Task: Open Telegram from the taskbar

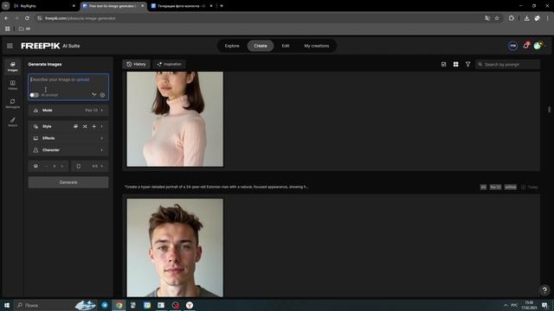Action: 105,305
